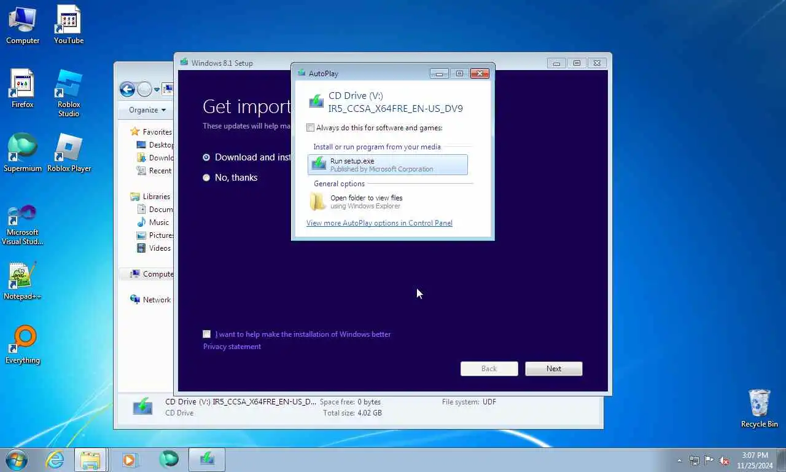Open Explorer recent pages dropdown arrow
786x472 pixels.
[157, 90]
